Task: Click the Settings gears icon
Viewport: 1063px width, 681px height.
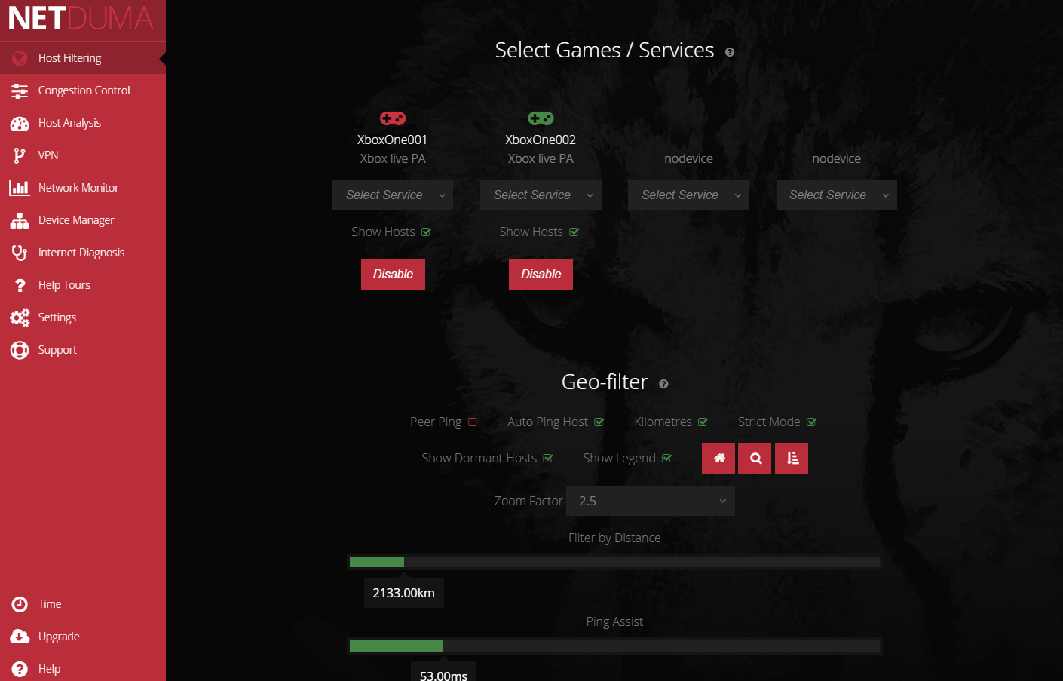Action: pyautogui.click(x=20, y=318)
